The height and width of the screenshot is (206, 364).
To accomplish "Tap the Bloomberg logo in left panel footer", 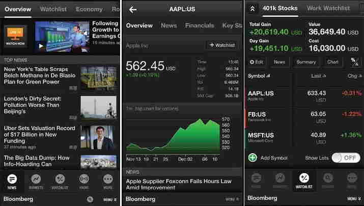I will pos(18,199).
